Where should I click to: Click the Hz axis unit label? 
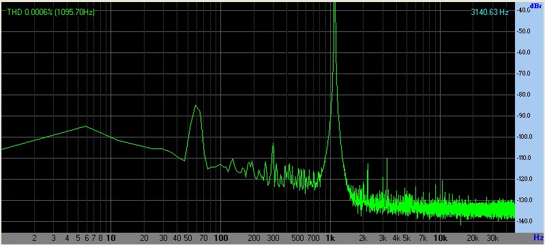tap(538, 238)
